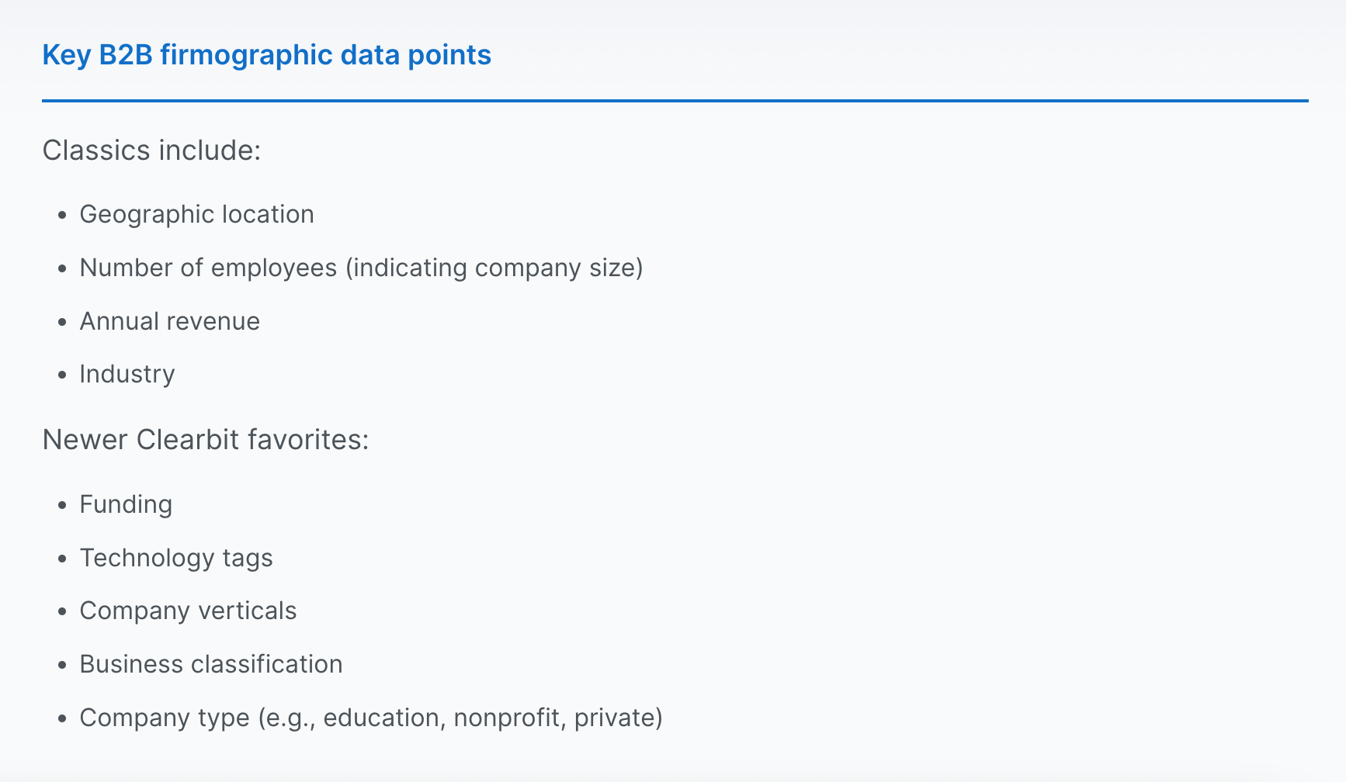This screenshot has height=782, width=1346.
Task: Click the 'Company type' list item text
Action: click(371, 718)
